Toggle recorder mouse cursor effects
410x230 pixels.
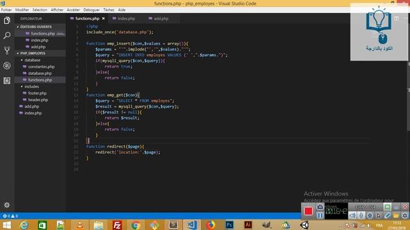379,215
